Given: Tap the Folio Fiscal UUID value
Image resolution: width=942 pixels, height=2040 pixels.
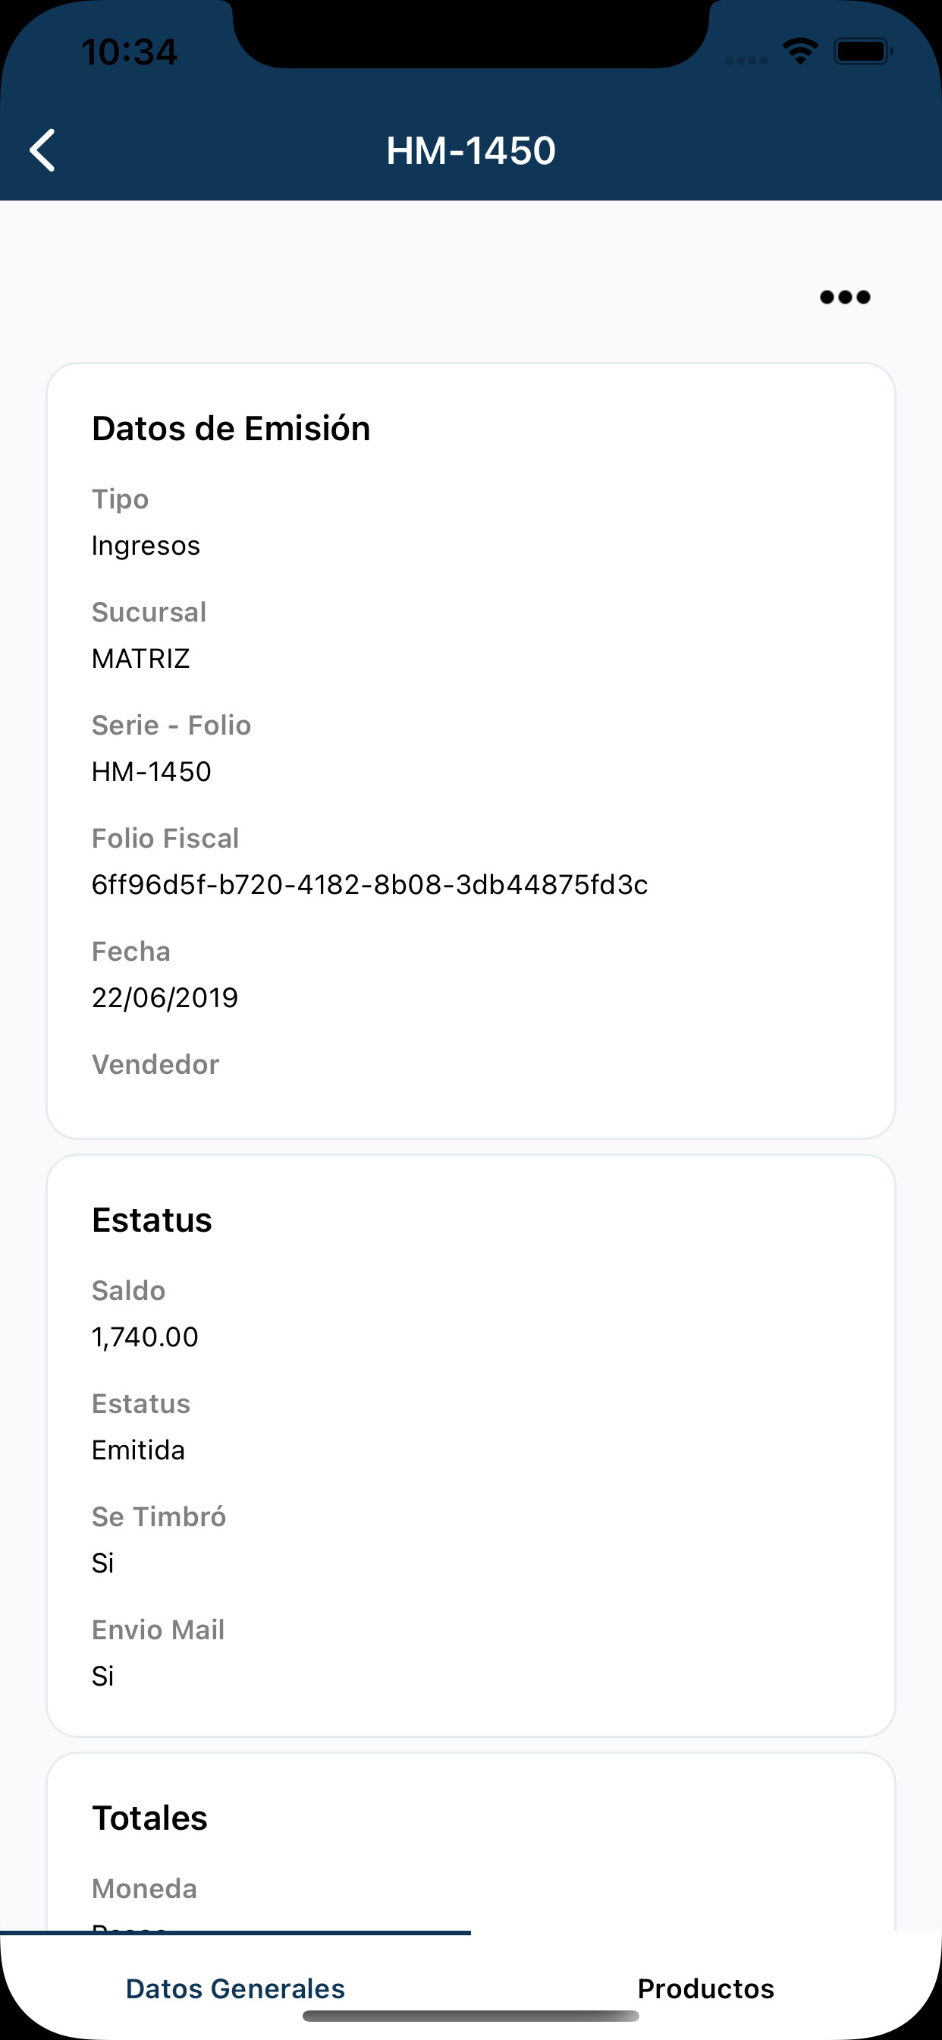Looking at the screenshot, I should [369, 885].
